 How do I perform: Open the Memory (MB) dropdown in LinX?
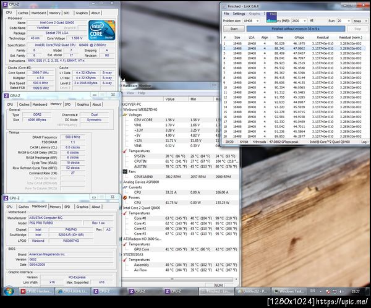[x=305, y=21]
